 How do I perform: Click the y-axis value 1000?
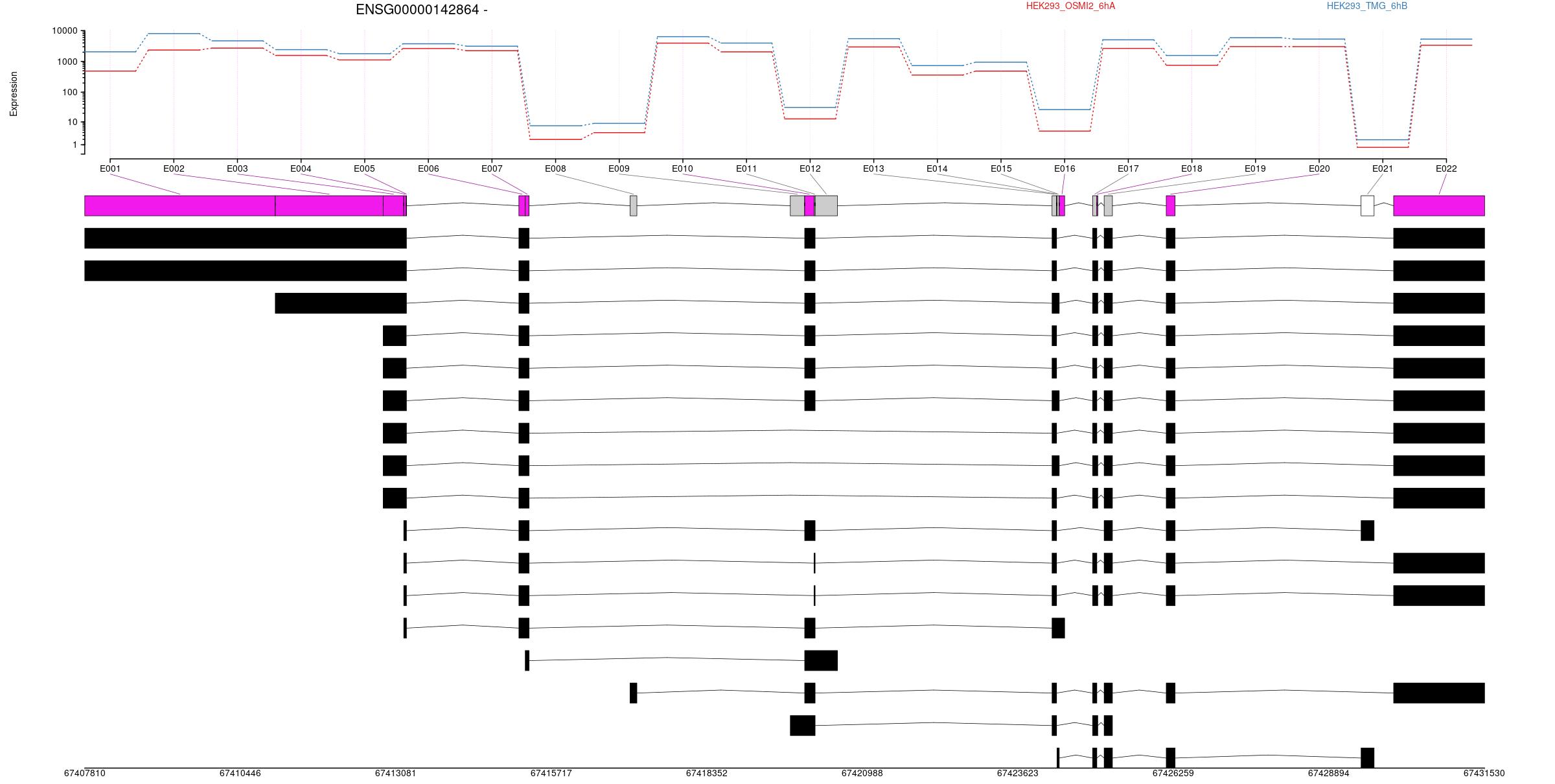pos(67,62)
